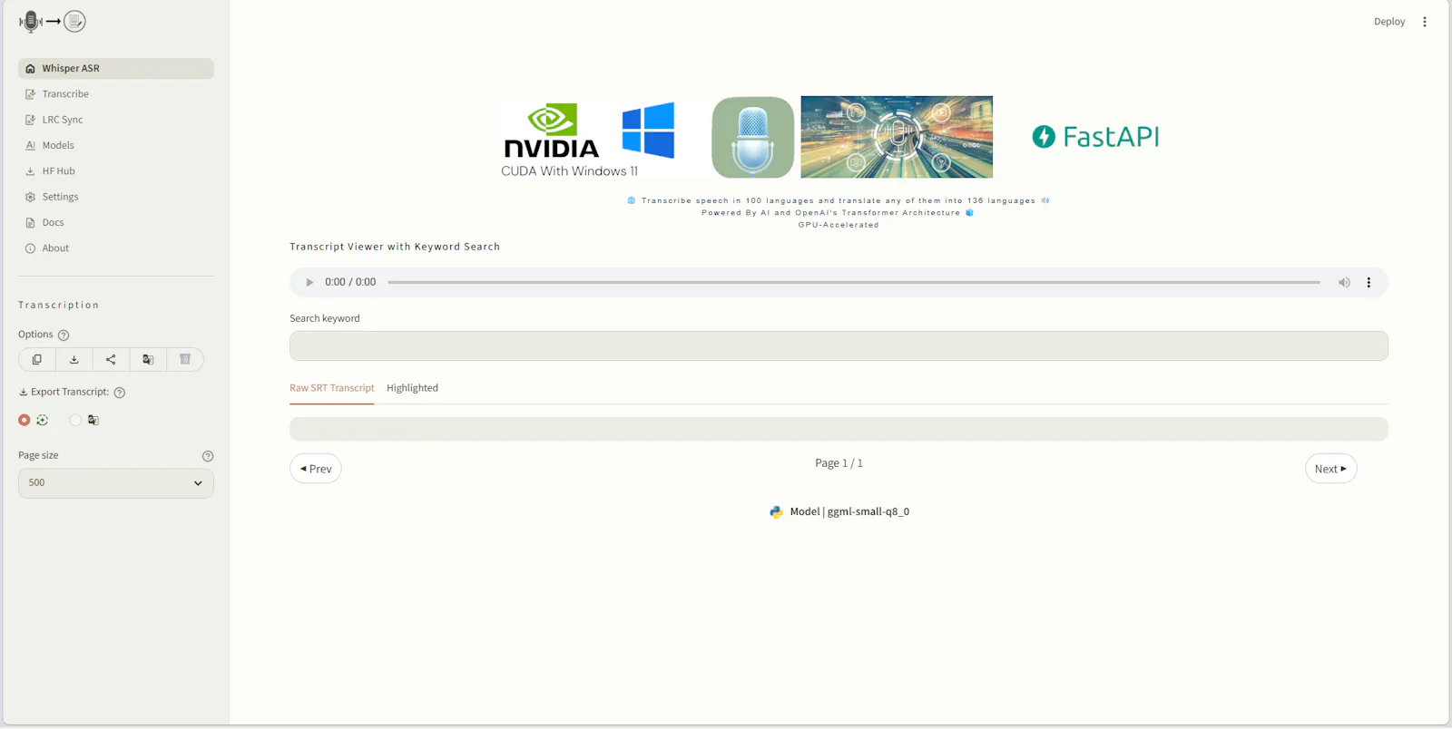Open the Docs page
This screenshot has height=729, width=1452.
116,222
